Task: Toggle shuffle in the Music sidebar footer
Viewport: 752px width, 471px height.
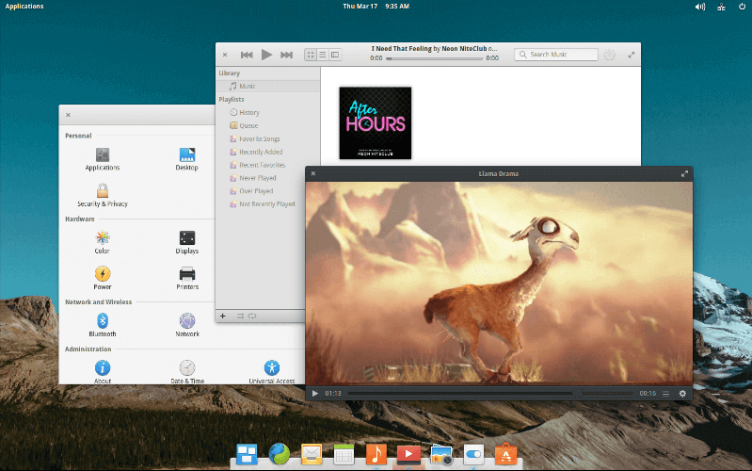Action: click(x=240, y=316)
